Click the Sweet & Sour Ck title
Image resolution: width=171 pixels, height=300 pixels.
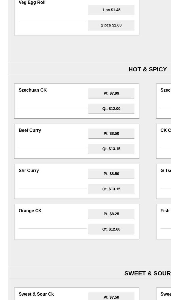tap(36, 294)
